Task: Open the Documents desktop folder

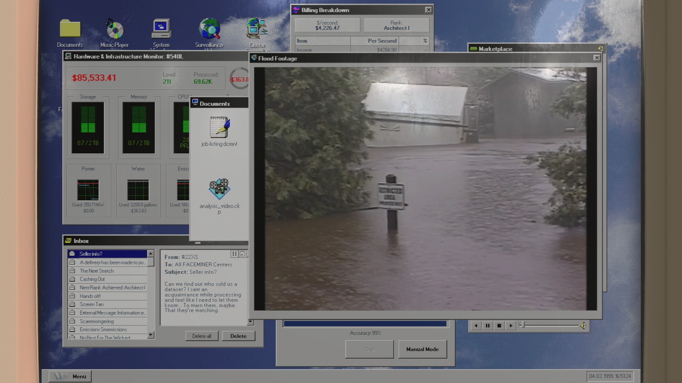Action: pos(70,29)
